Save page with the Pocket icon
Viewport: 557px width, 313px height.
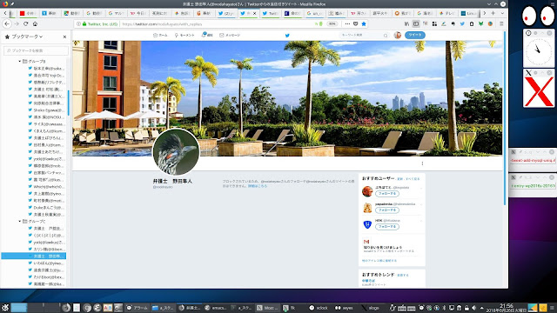pos(356,23)
